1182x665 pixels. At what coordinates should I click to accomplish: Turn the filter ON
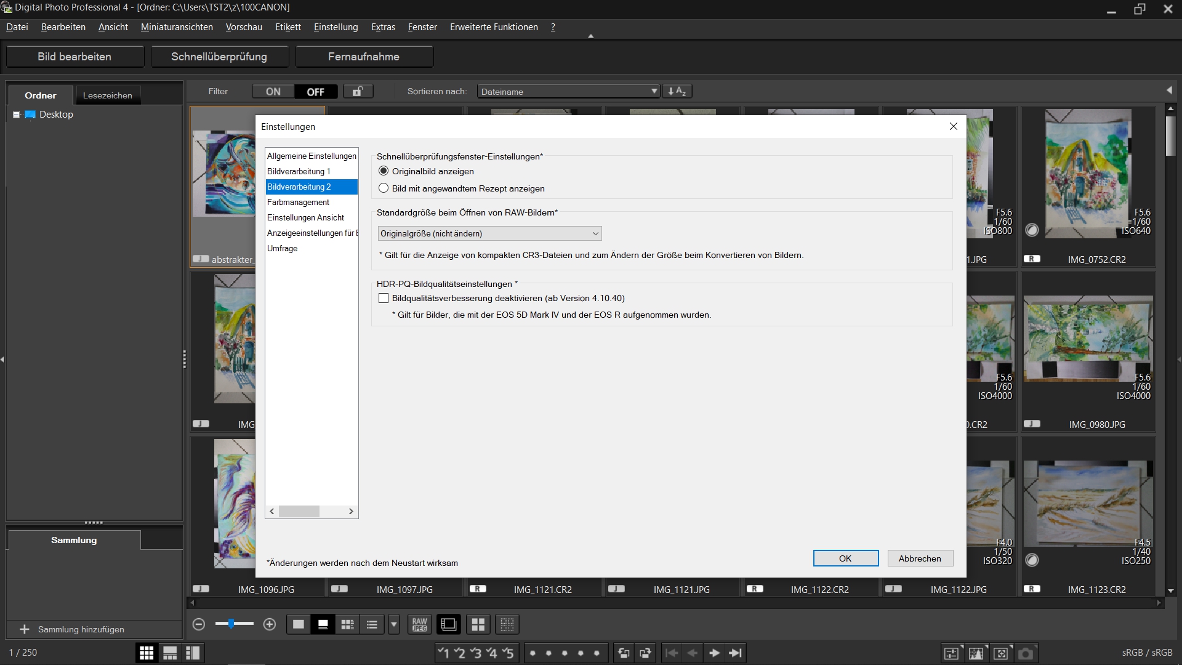pyautogui.click(x=273, y=91)
